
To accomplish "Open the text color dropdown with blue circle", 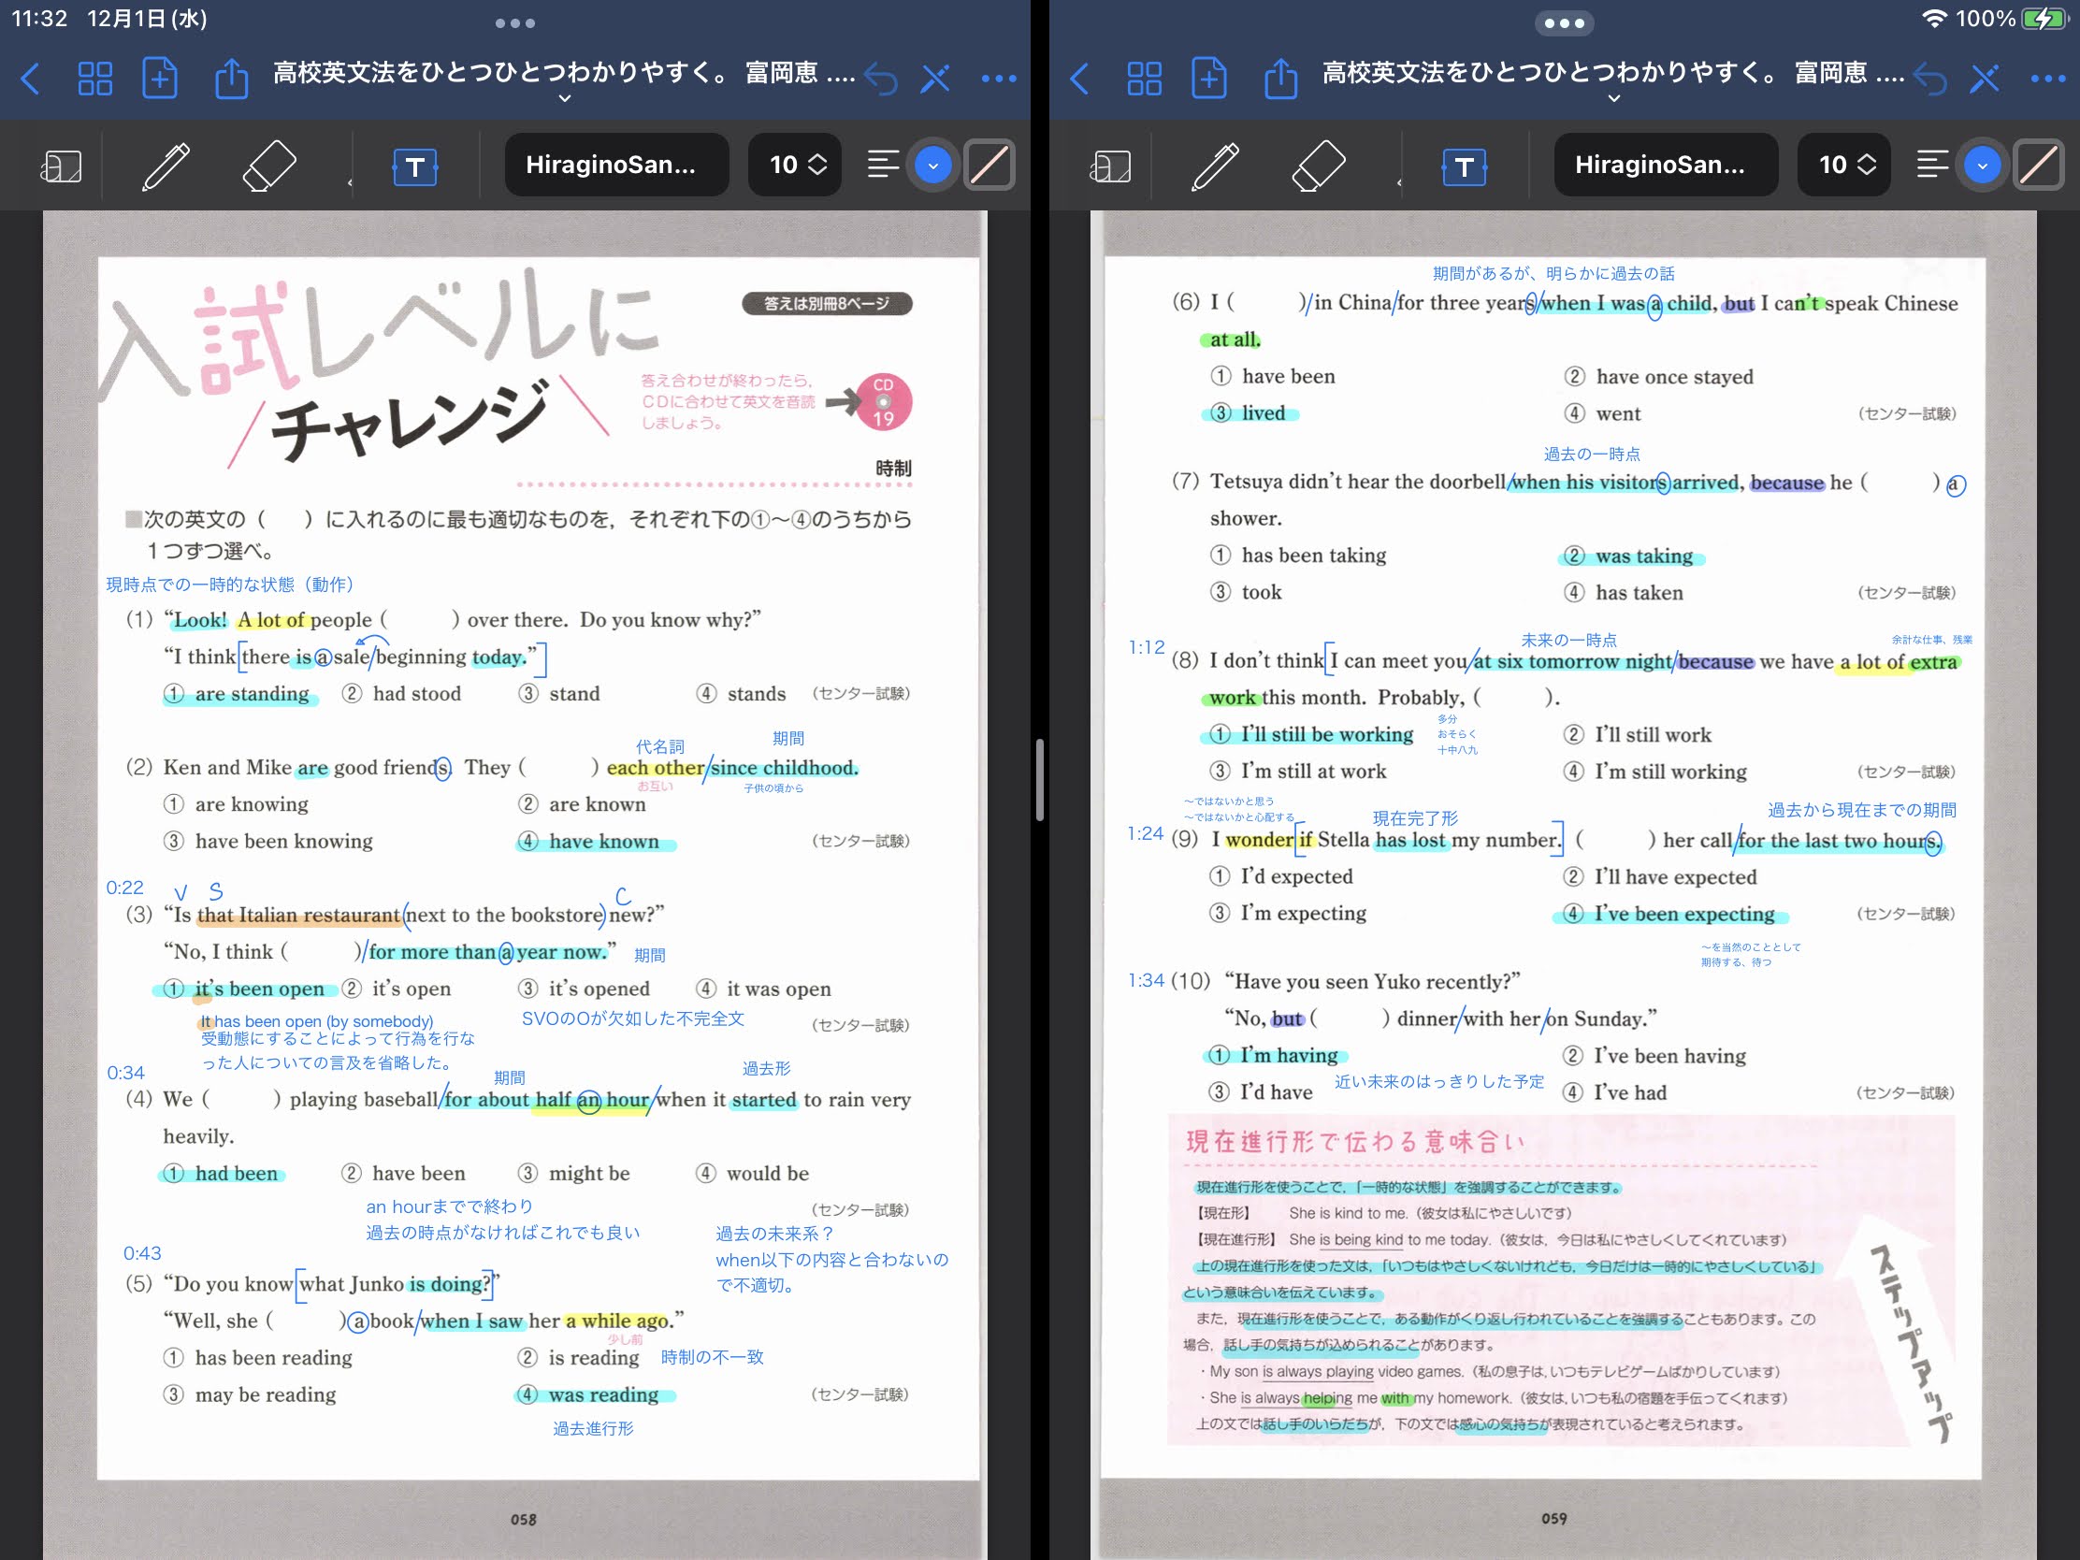I will pos(932,165).
